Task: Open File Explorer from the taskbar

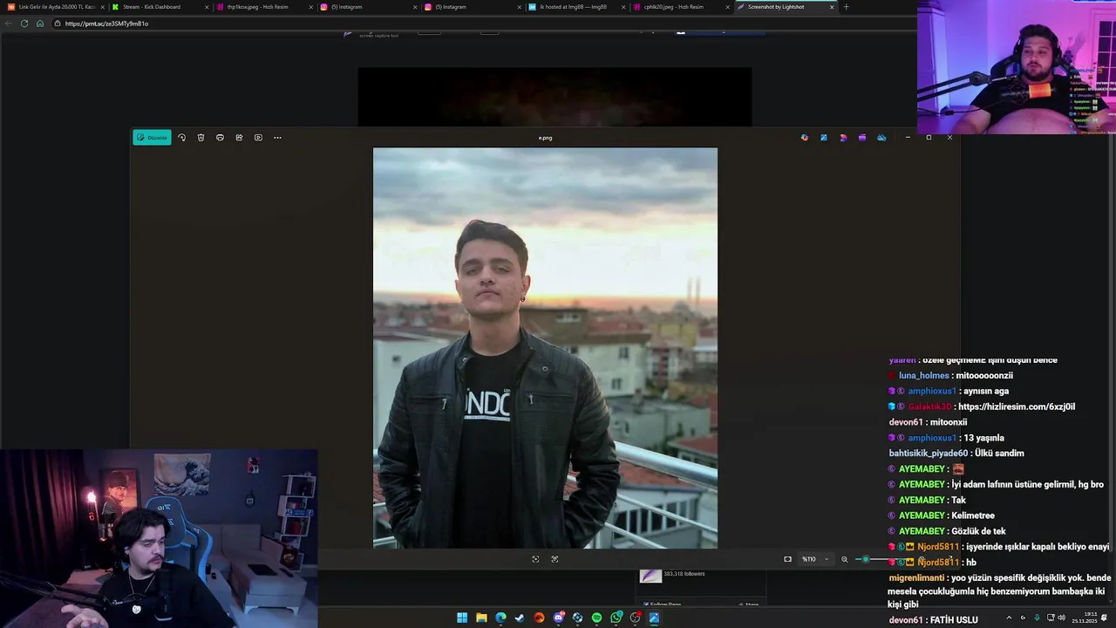Action: [481, 618]
